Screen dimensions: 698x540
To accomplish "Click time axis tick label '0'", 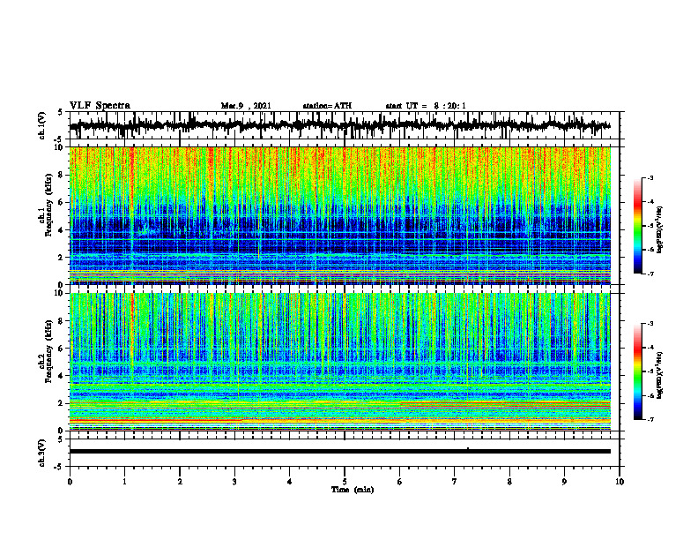I will (70, 482).
